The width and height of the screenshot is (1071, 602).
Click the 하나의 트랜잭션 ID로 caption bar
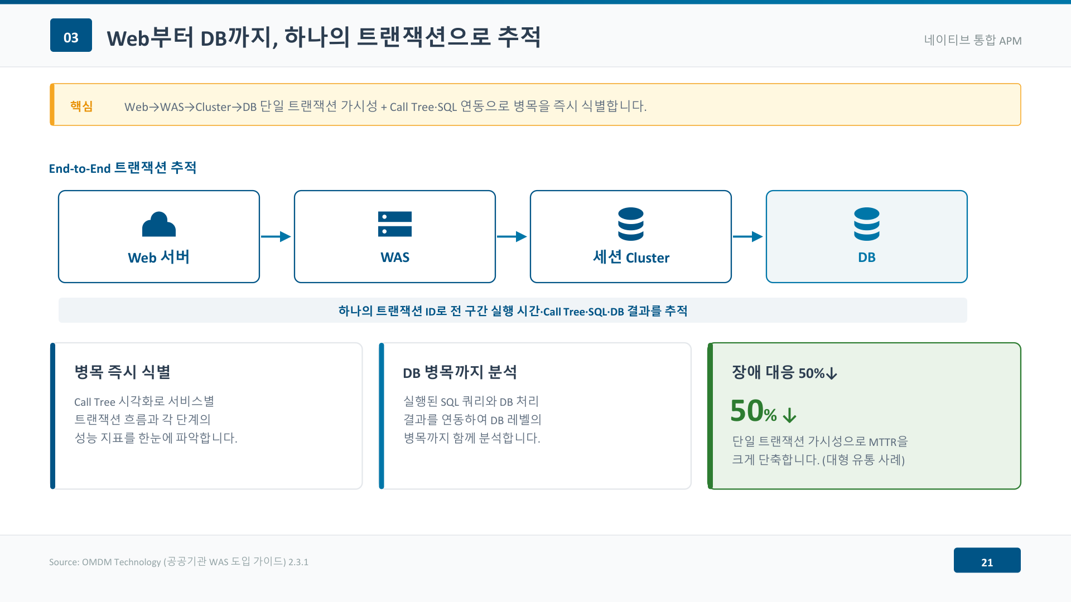tap(513, 310)
